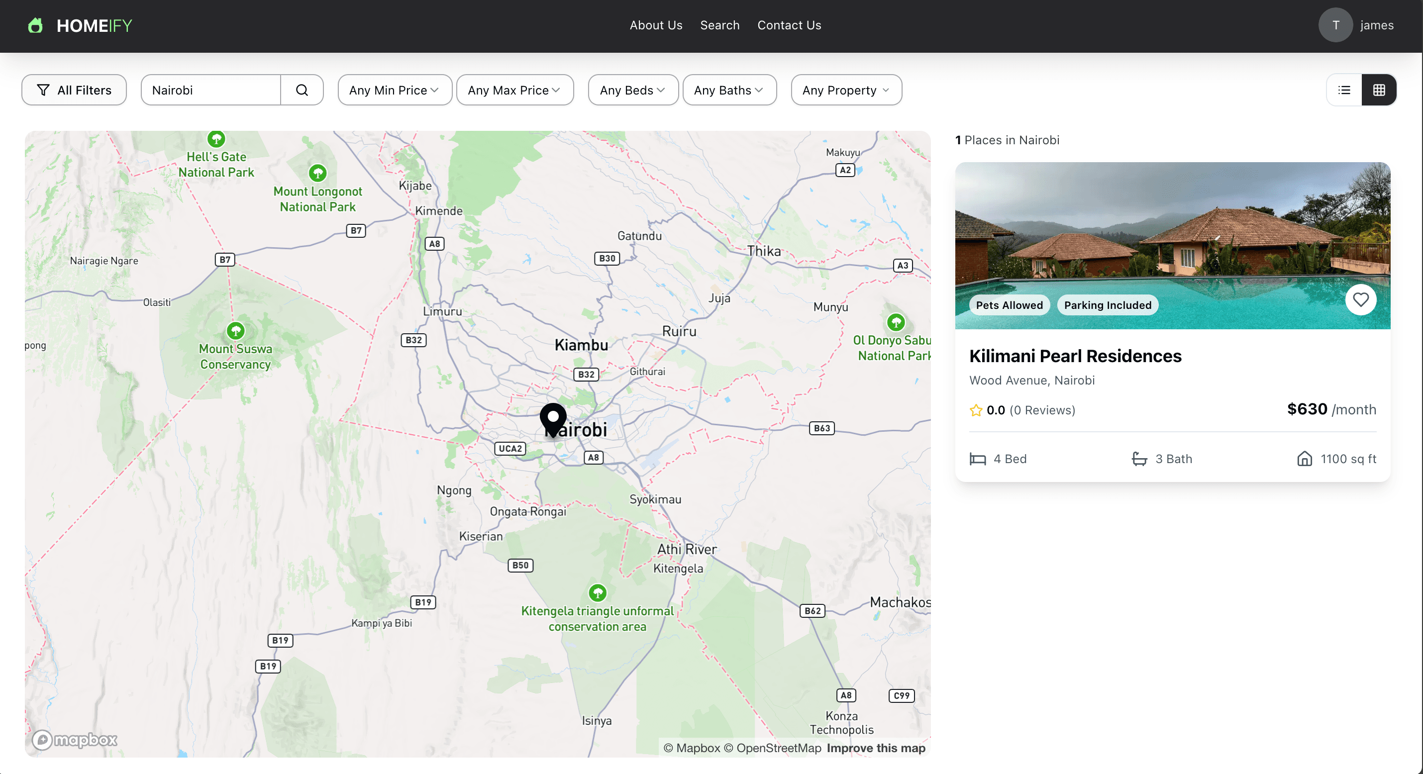Screen dimensions: 1423x774
Task: Open Contact Us page
Action: tap(789, 25)
